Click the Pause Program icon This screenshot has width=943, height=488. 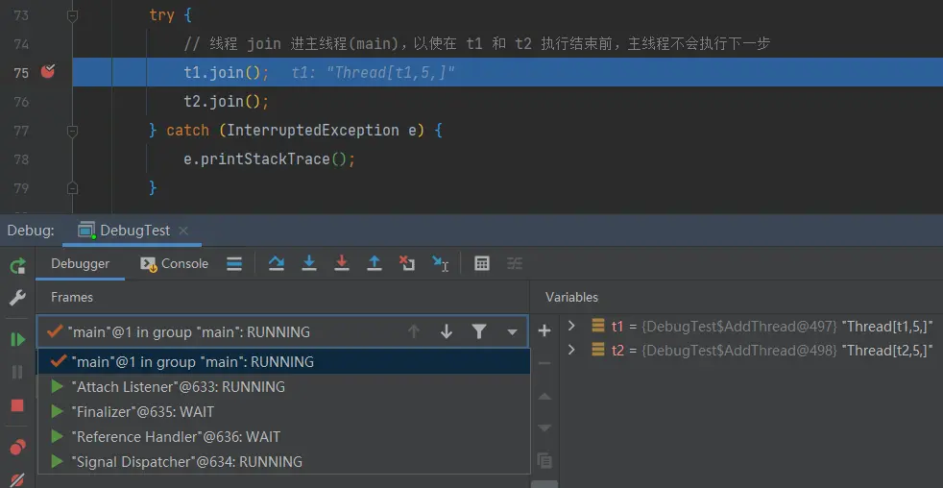coord(17,372)
